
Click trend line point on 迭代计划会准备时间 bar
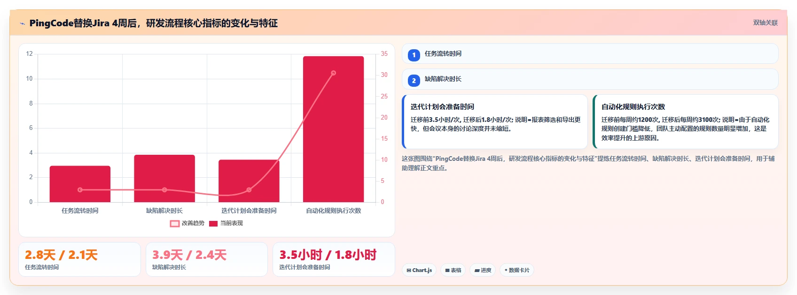pyautogui.click(x=249, y=190)
